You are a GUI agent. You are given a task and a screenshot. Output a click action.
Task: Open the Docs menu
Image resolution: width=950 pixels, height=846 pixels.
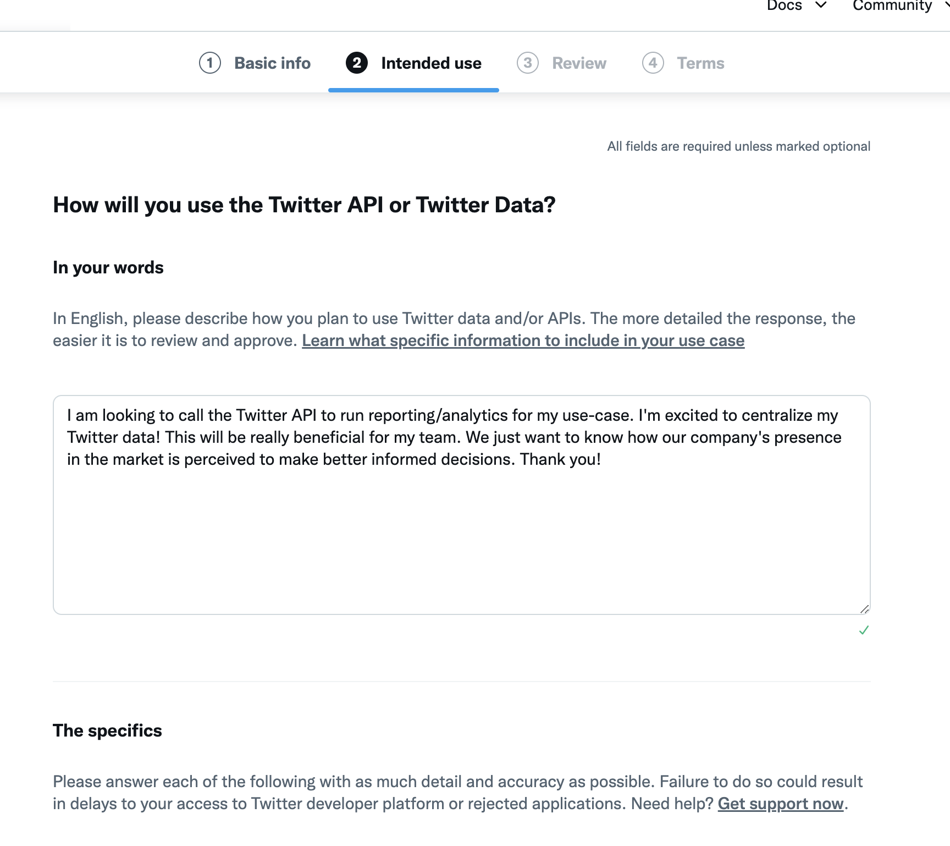coord(785,6)
